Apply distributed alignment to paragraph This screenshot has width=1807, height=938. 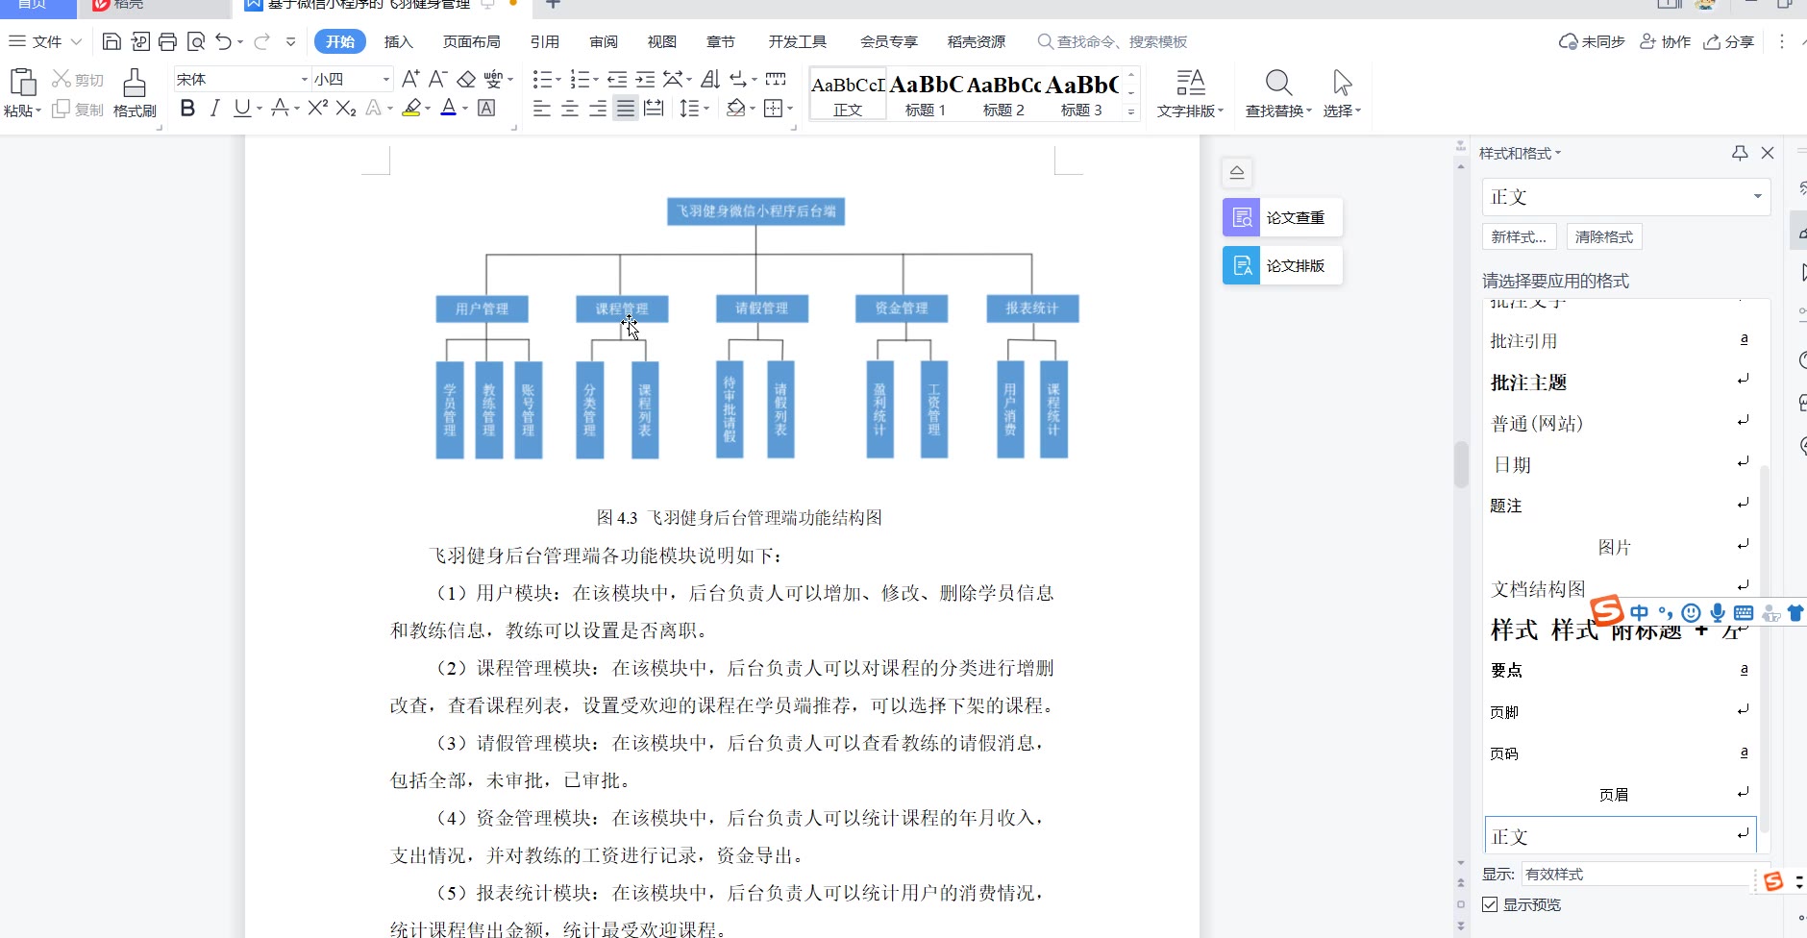pyautogui.click(x=654, y=108)
